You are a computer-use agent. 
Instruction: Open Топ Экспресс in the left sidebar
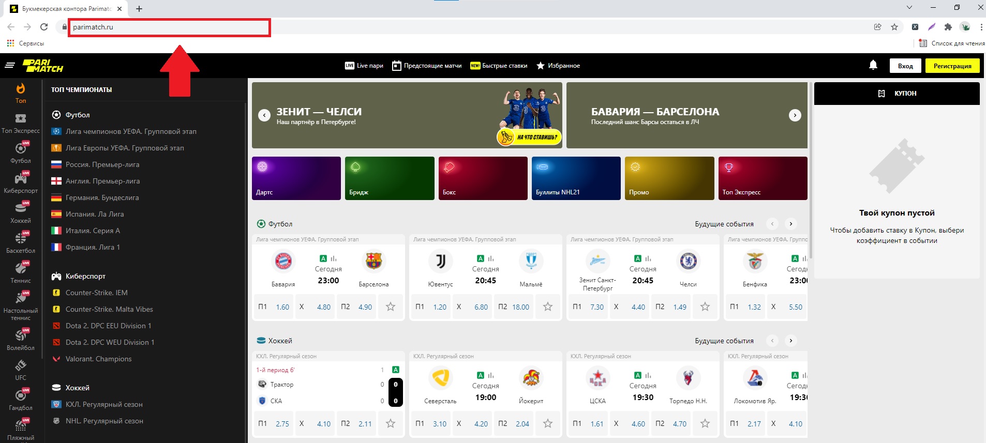[21, 124]
